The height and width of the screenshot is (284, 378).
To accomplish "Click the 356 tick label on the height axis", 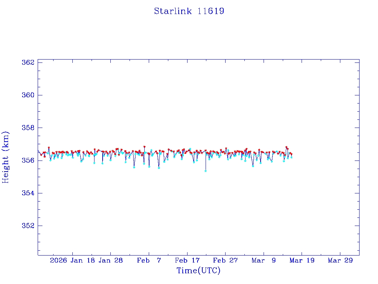I will [x=28, y=160].
